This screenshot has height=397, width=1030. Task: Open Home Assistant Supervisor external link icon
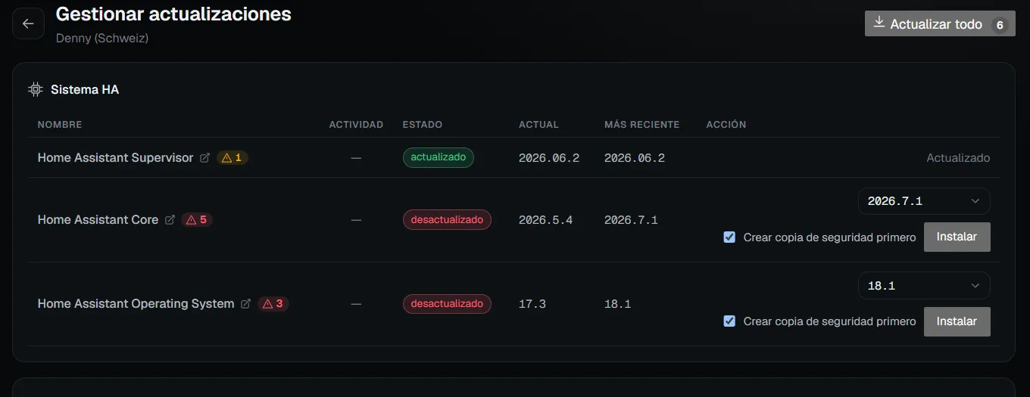(x=204, y=158)
